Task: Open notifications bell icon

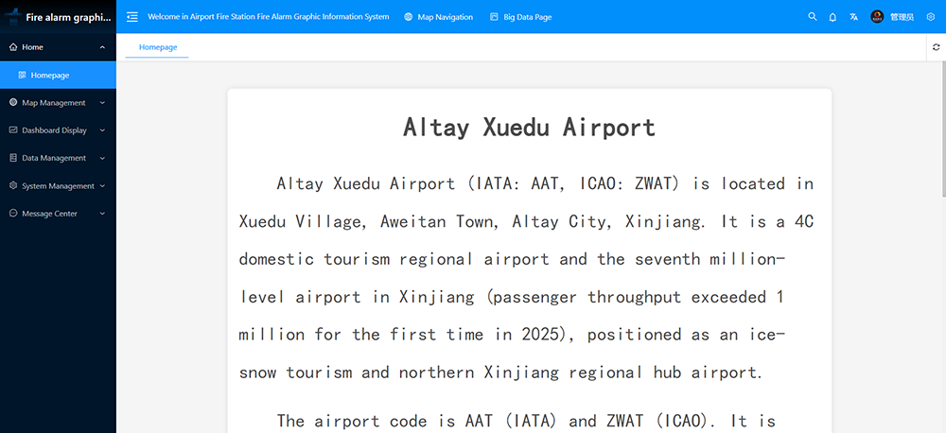Action: tap(832, 17)
